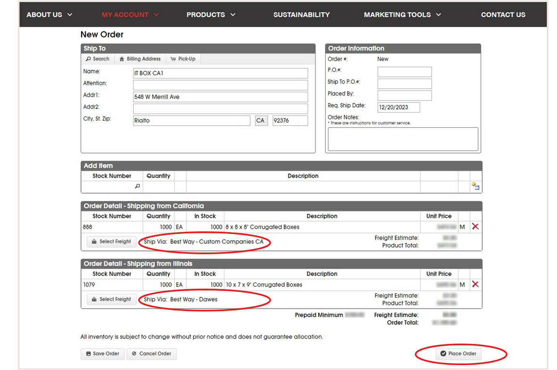Click the Add Item quantity field
This screenshot has width=557, height=370.
[158, 187]
